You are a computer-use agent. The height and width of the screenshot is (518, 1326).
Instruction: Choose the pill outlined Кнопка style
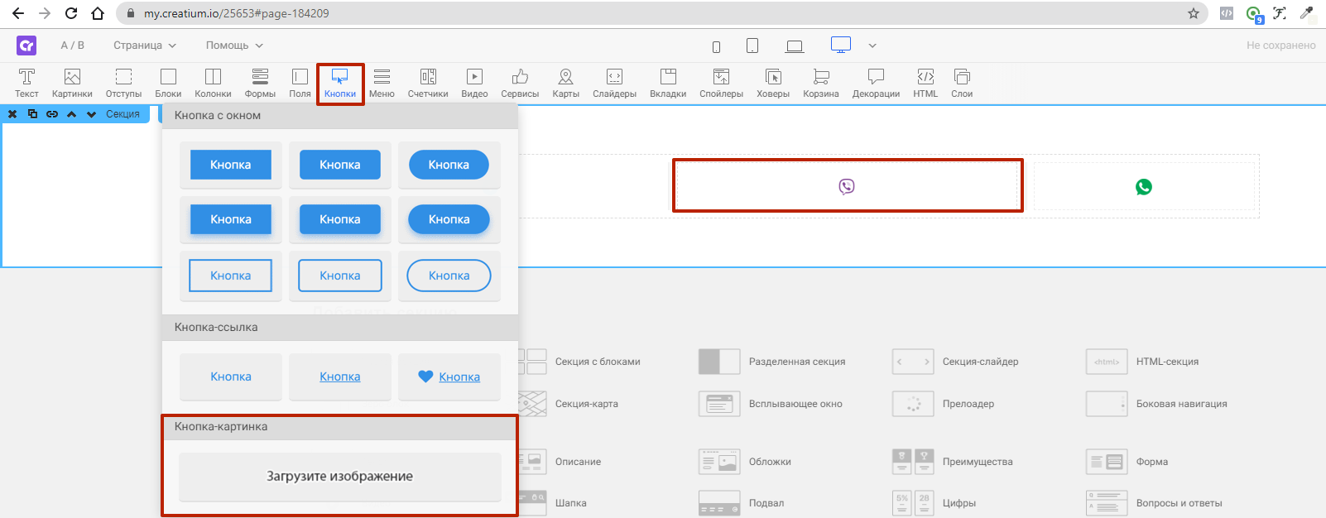click(449, 276)
